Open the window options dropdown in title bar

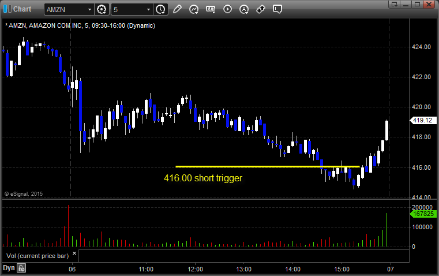(x=395, y=4)
